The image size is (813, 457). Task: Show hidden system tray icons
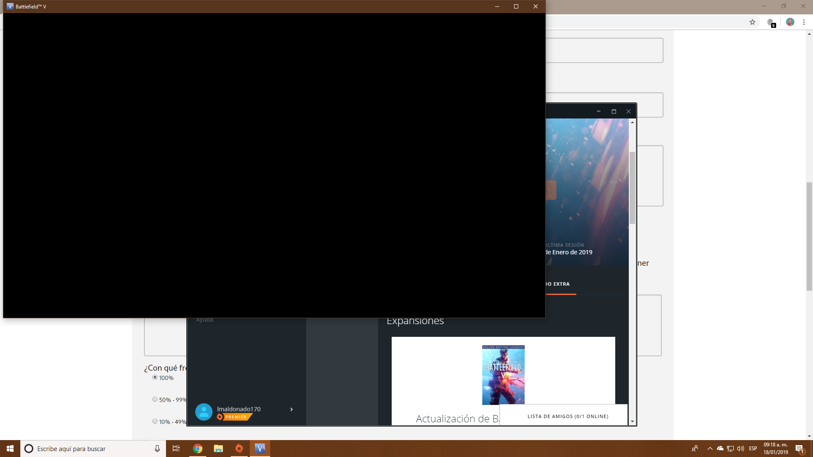point(710,449)
